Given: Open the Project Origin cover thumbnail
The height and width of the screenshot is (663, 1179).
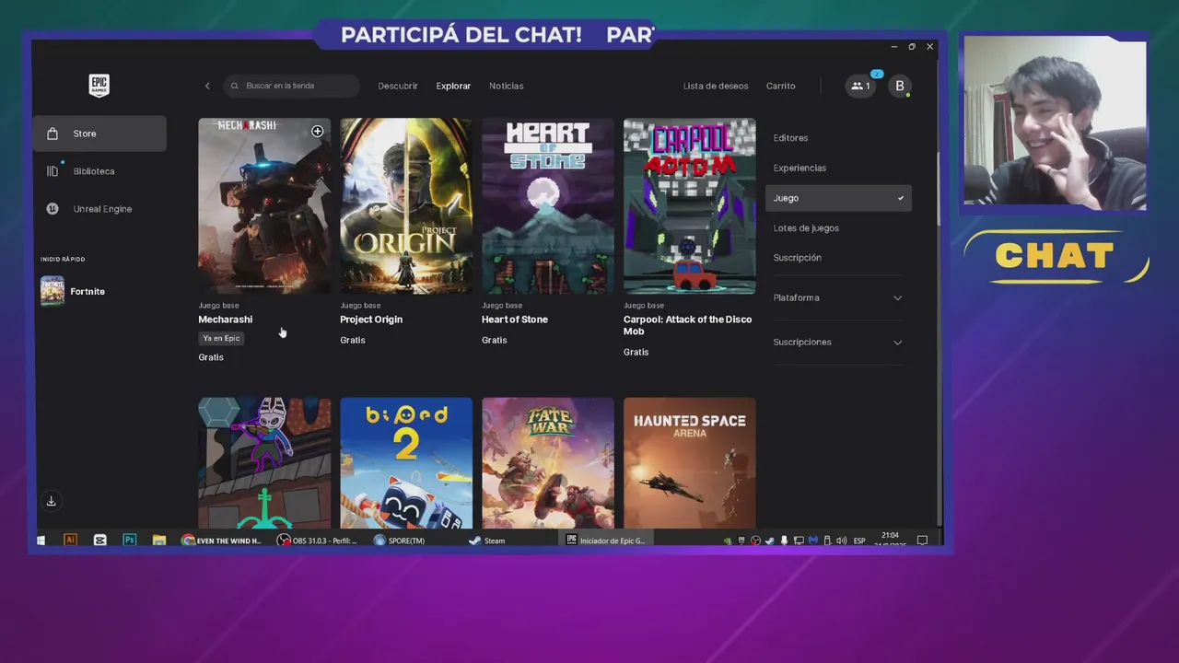Looking at the screenshot, I should (x=406, y=205).
